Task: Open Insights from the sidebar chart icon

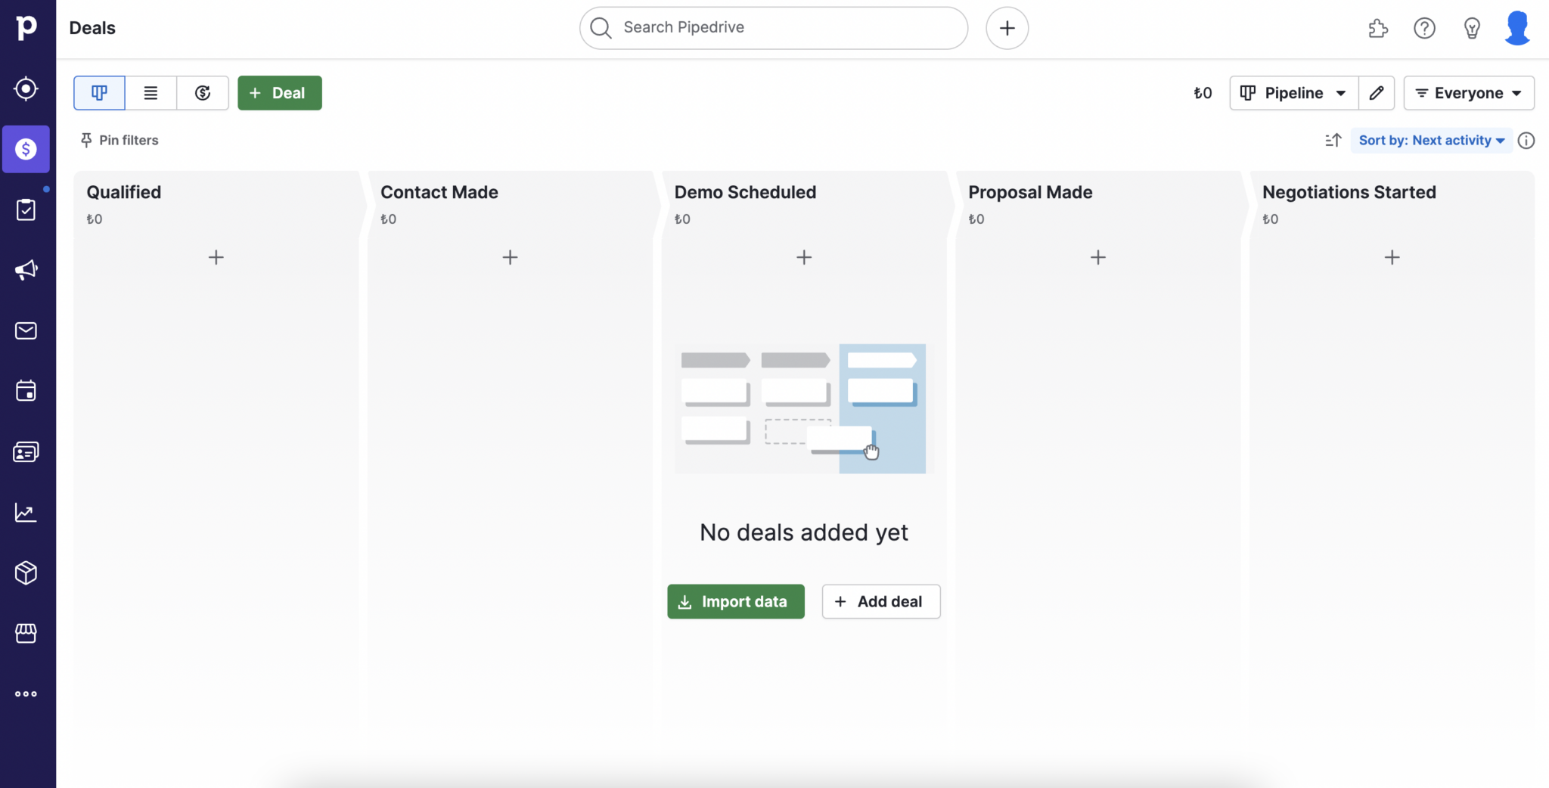Action: (26, 512)
